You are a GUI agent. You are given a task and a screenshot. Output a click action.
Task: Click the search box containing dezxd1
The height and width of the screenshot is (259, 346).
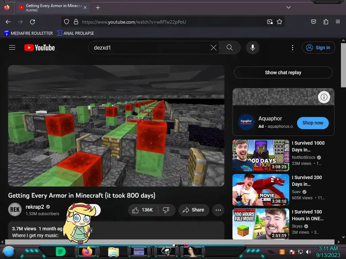(150, 48)
